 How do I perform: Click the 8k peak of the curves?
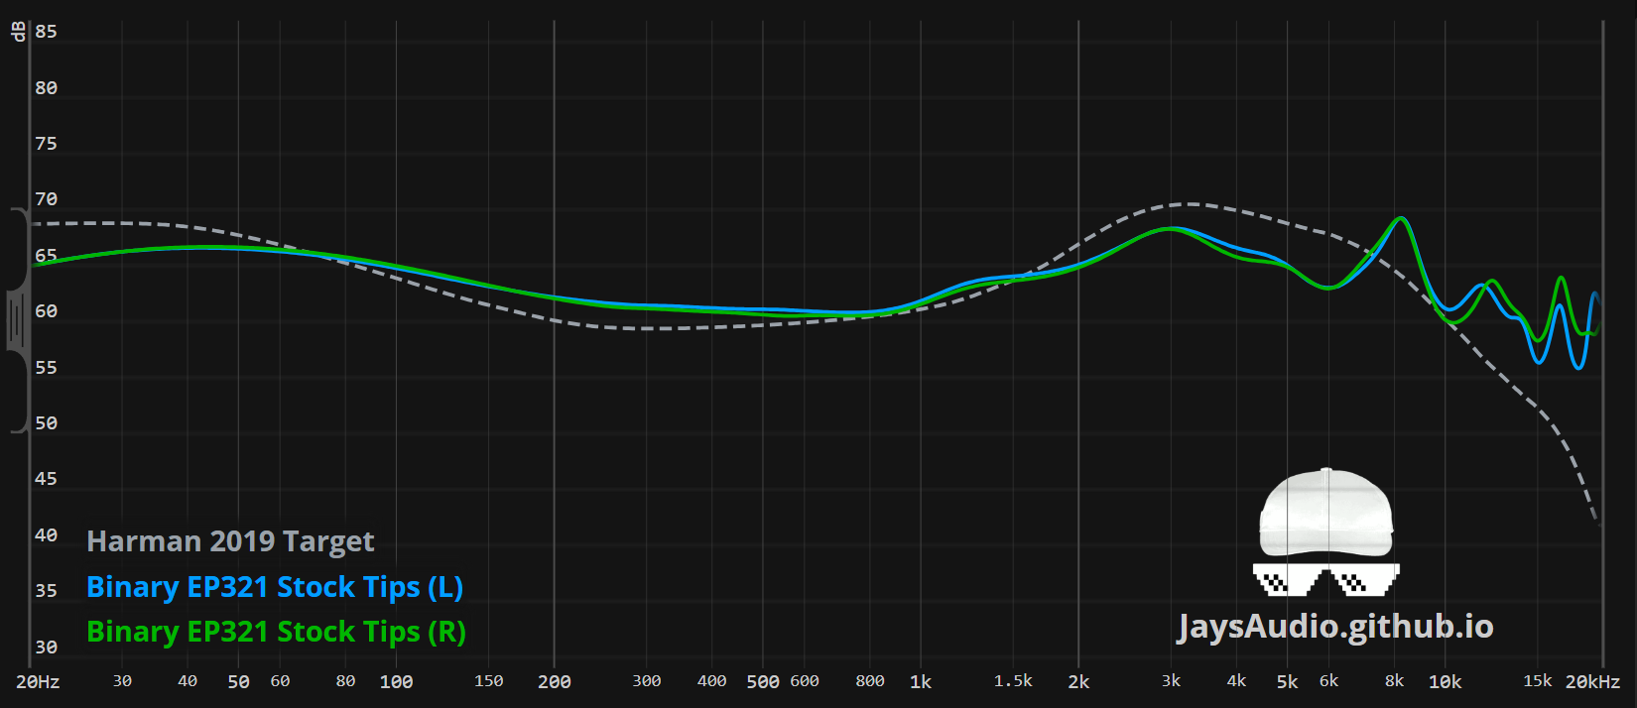1400,218
